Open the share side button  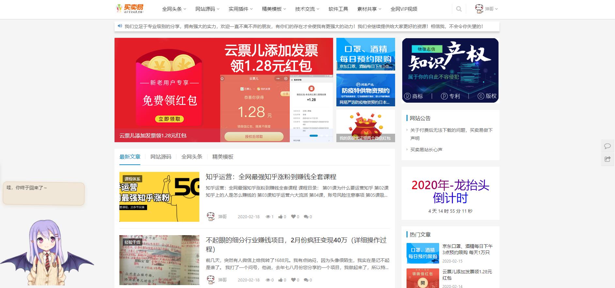[607, 159]
